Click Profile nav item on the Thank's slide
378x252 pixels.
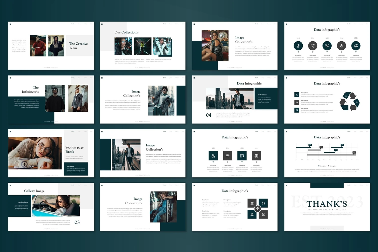coord(349,185)
